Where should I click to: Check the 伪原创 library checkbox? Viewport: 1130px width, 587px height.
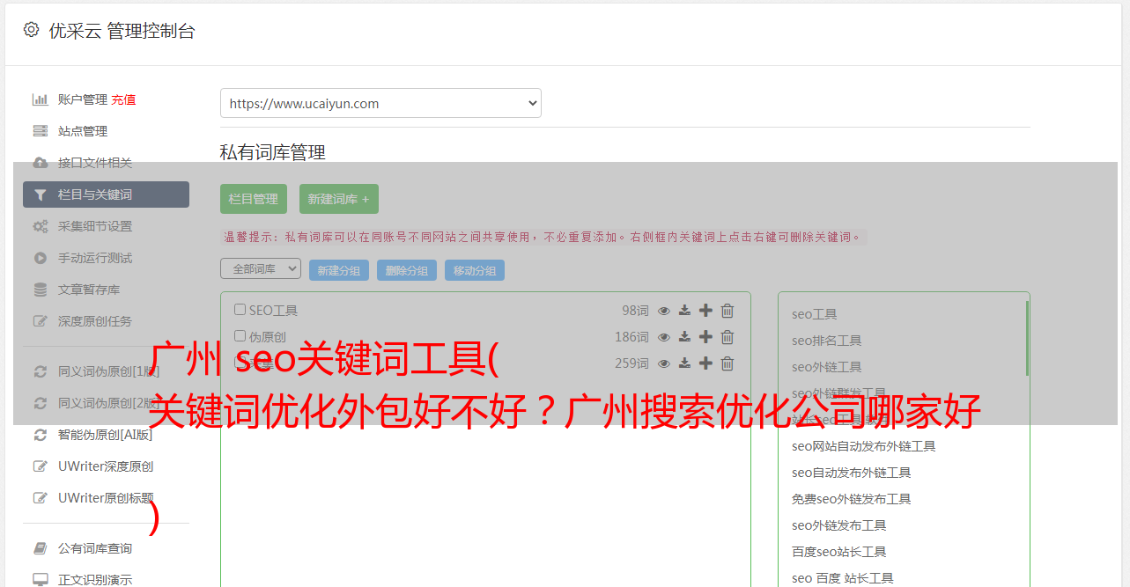point(240,336)
